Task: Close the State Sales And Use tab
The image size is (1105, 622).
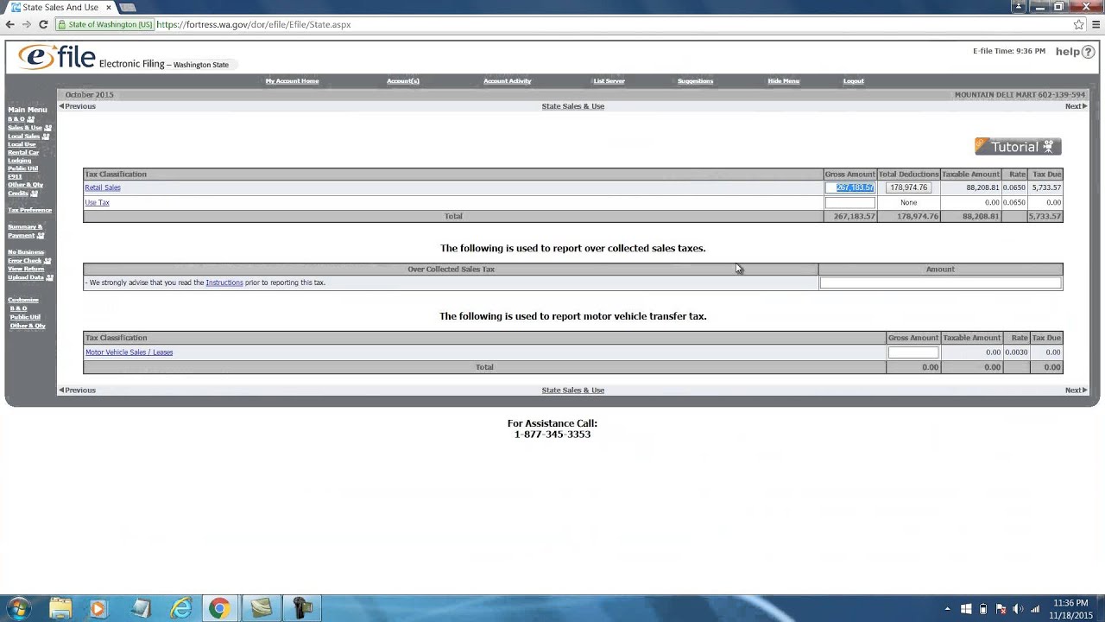Action: pyautogui.click(x=108, y=7)
